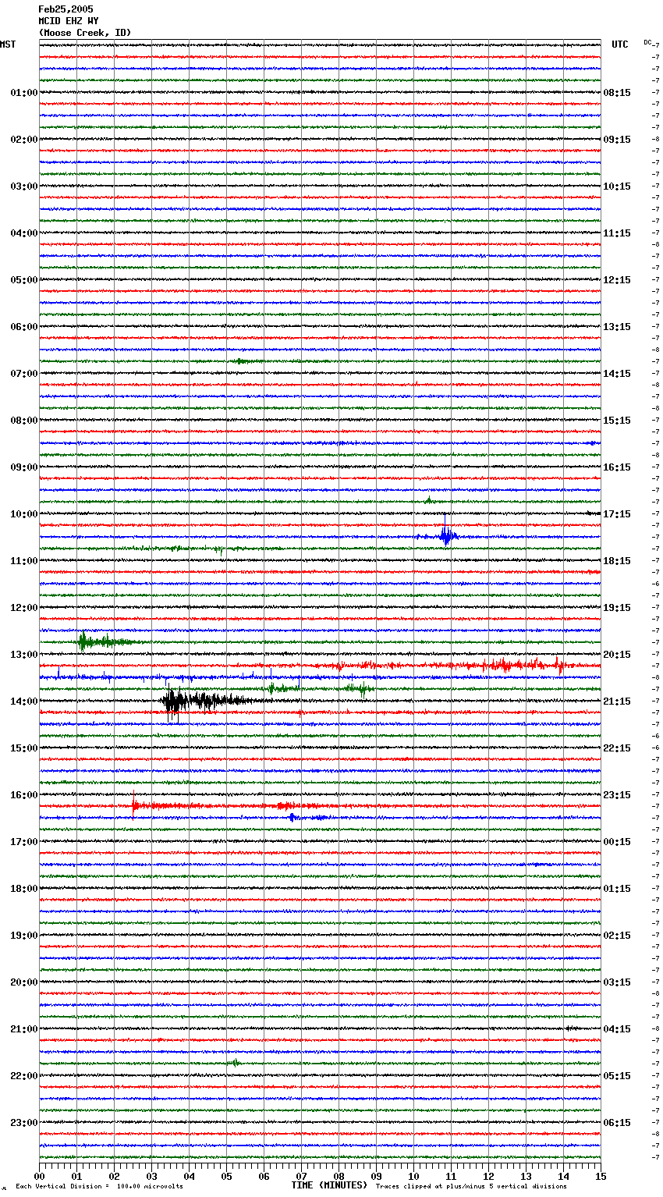Click minute tick "08" on bottom axis
Screen dimensions: 663x1197
339,1176
